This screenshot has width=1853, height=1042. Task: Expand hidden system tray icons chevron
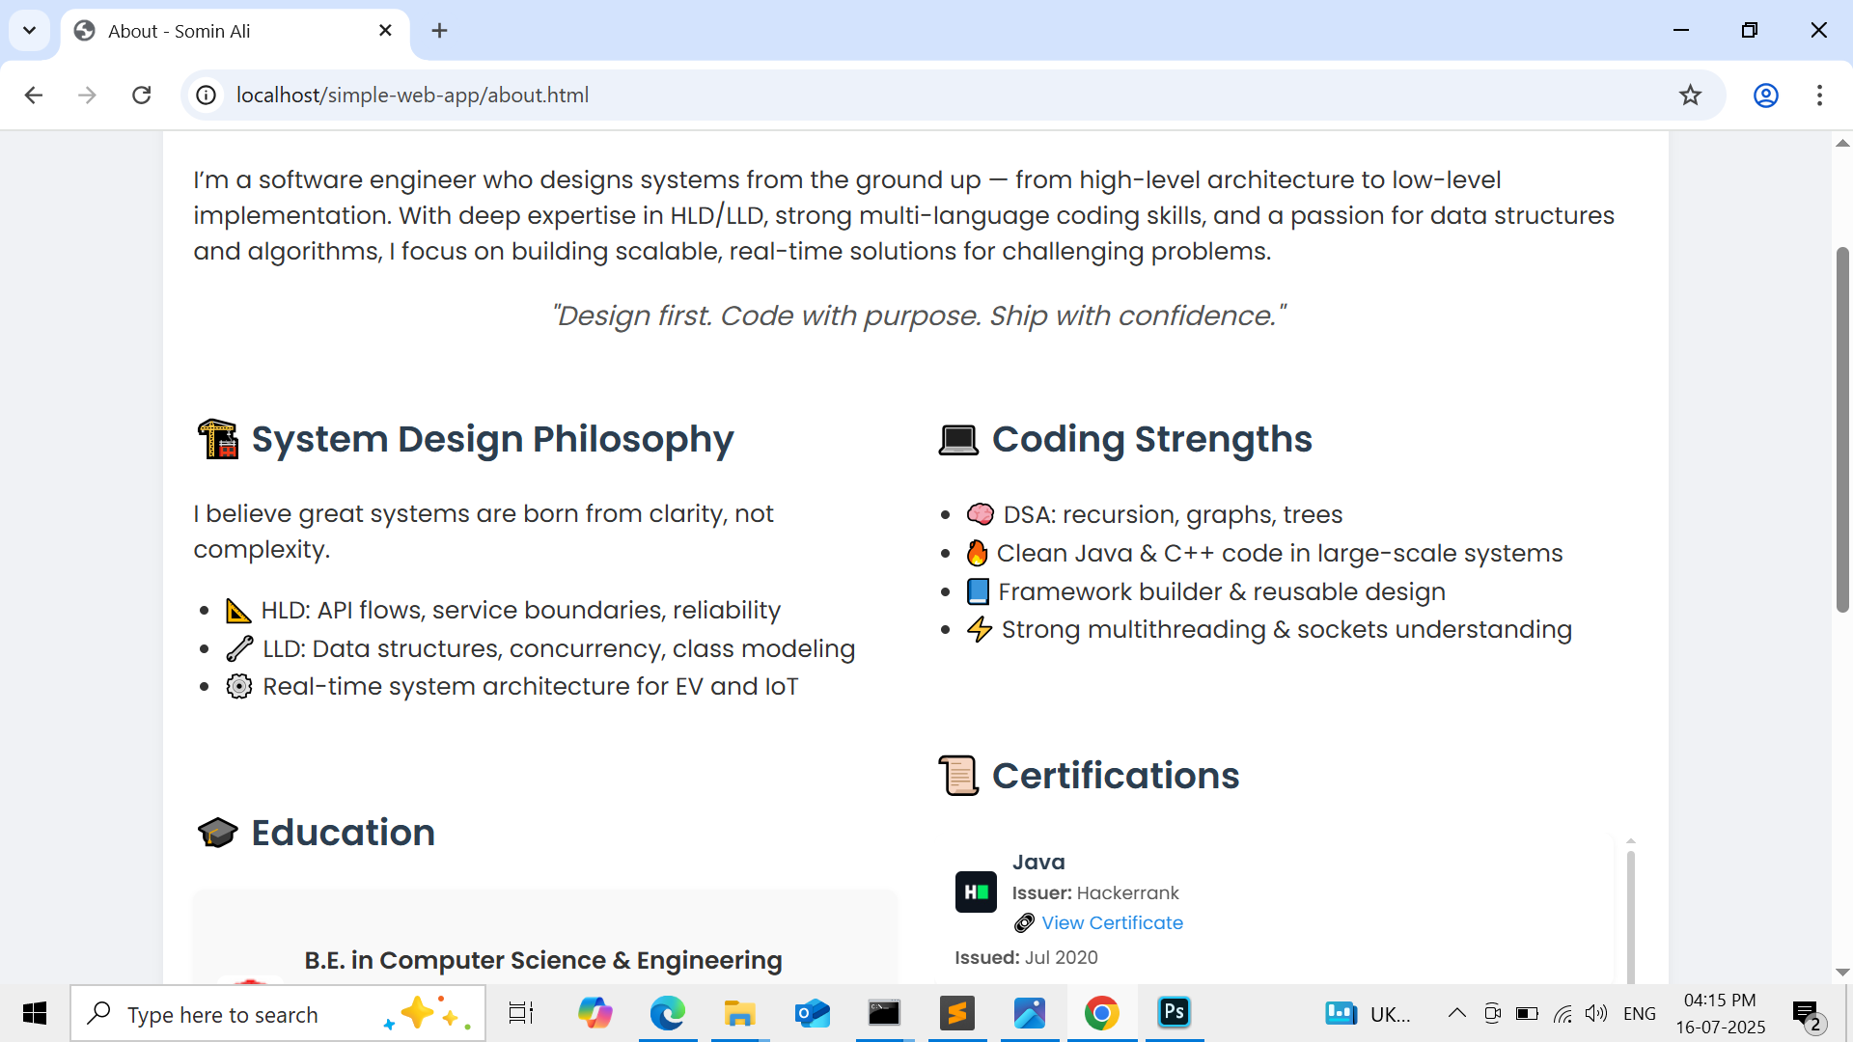[x=1457, y=1013]
